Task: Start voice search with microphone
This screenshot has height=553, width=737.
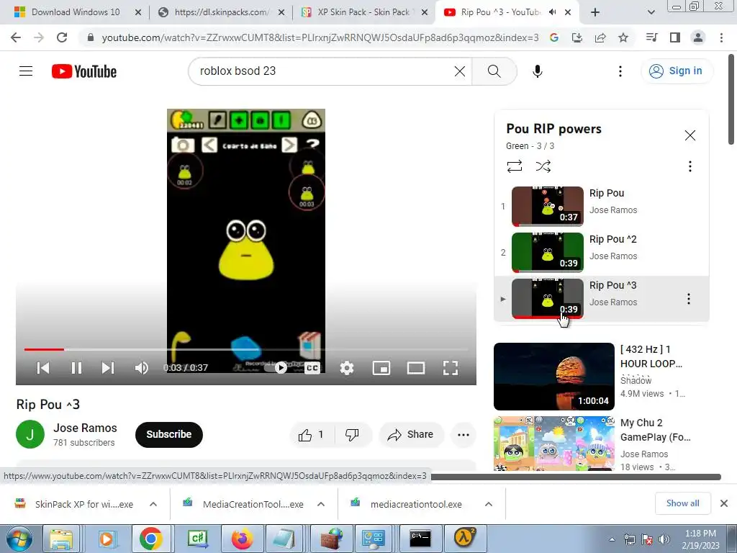Action: pos(537,71)
